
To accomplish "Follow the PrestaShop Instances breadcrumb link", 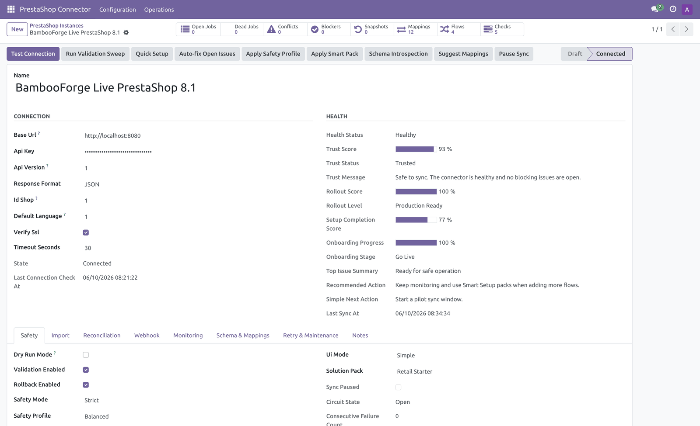I will [56, 26].
